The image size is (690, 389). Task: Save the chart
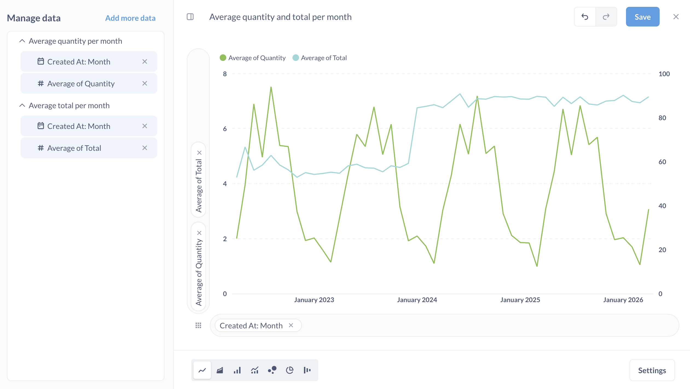pos(642,17)
